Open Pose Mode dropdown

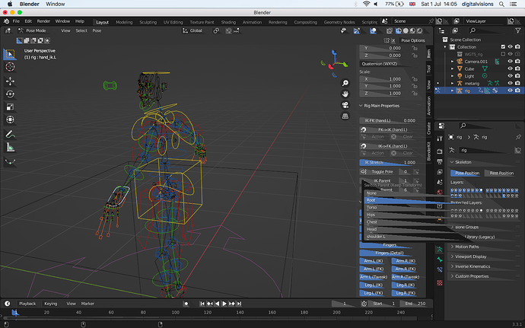pyautogui.click(x=37, y=30)
